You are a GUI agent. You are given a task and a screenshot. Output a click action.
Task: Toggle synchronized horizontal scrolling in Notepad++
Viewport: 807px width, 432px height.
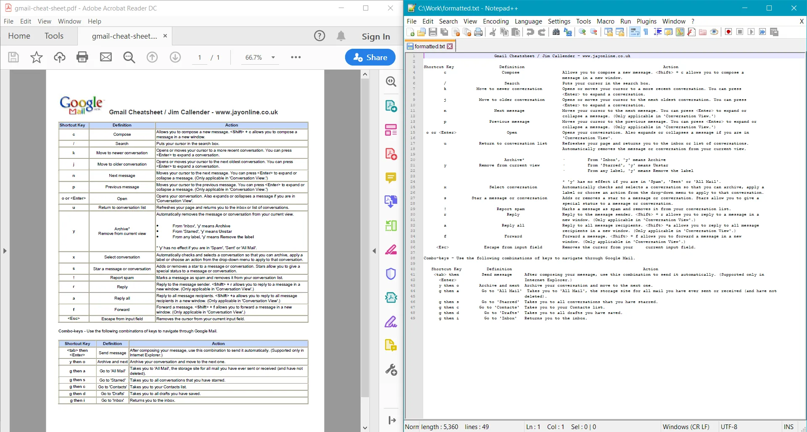point(620,32)
